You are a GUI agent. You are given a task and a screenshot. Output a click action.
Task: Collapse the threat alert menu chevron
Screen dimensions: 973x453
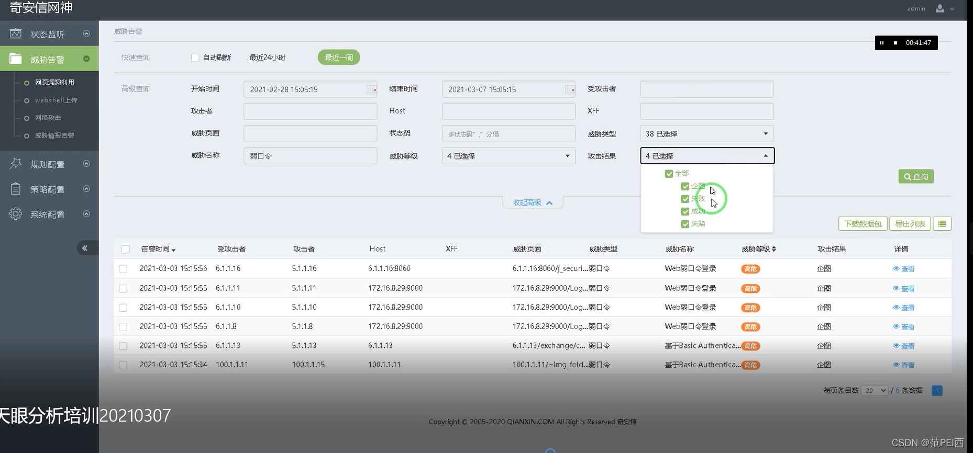click(x=86, y=59)
